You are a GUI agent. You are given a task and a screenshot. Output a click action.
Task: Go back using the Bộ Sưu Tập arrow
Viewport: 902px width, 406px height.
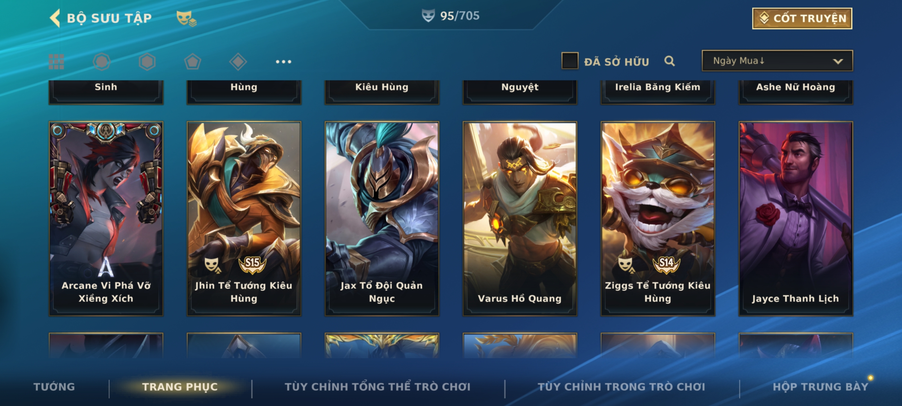point(55,18)
